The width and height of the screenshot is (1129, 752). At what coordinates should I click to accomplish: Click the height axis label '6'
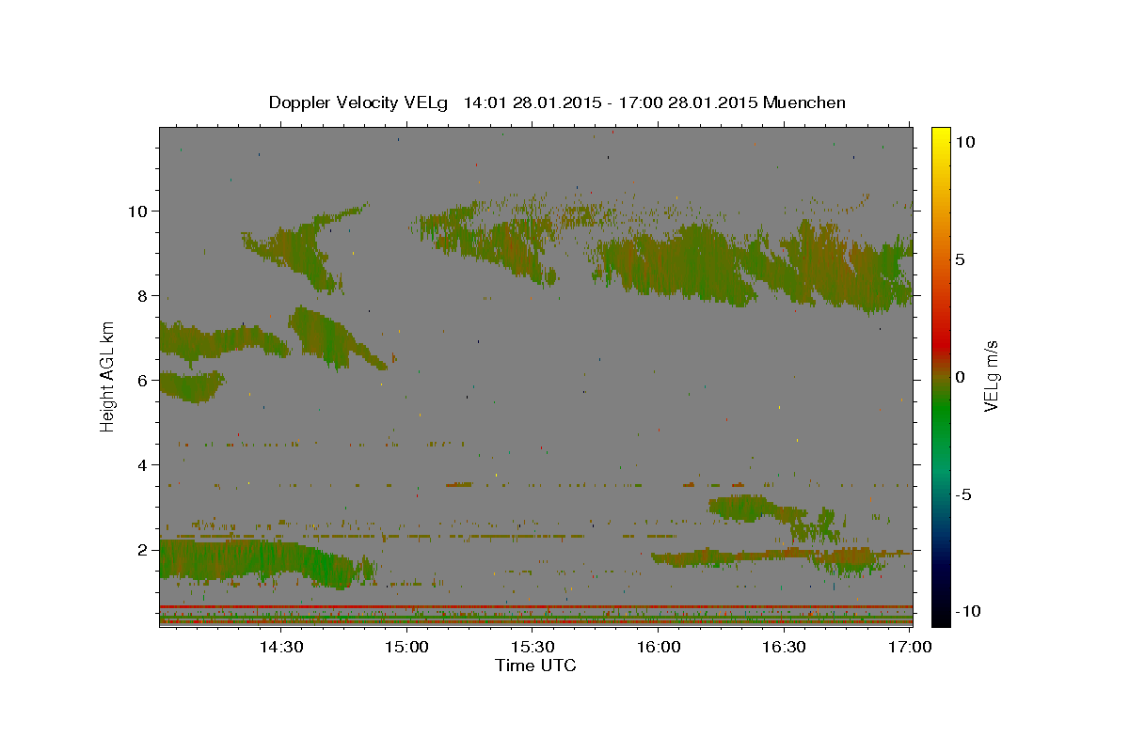(x=141, y=380)
